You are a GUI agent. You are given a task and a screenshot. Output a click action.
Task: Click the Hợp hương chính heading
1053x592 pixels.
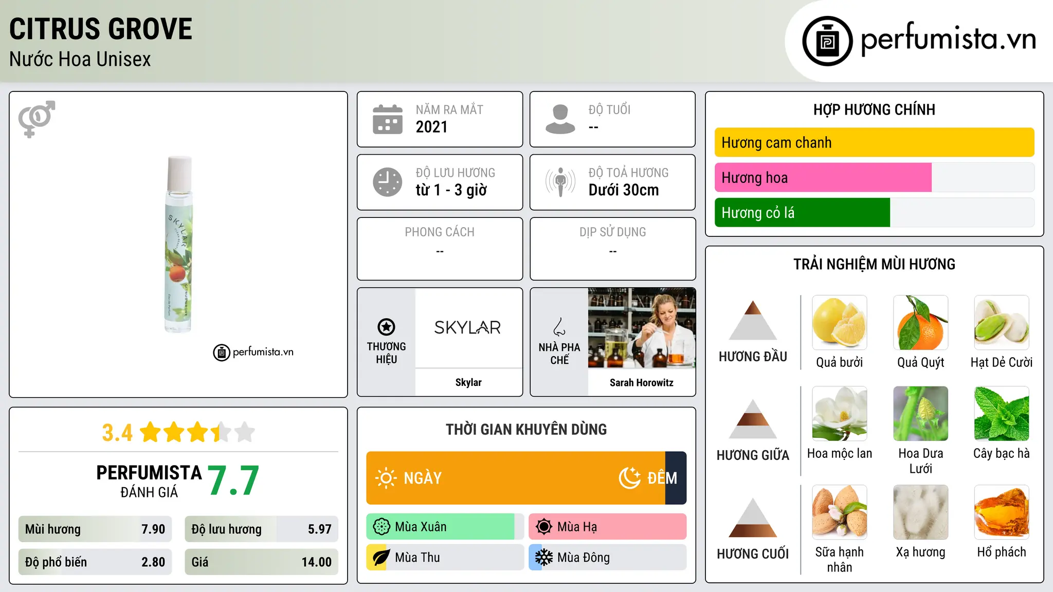874,109
